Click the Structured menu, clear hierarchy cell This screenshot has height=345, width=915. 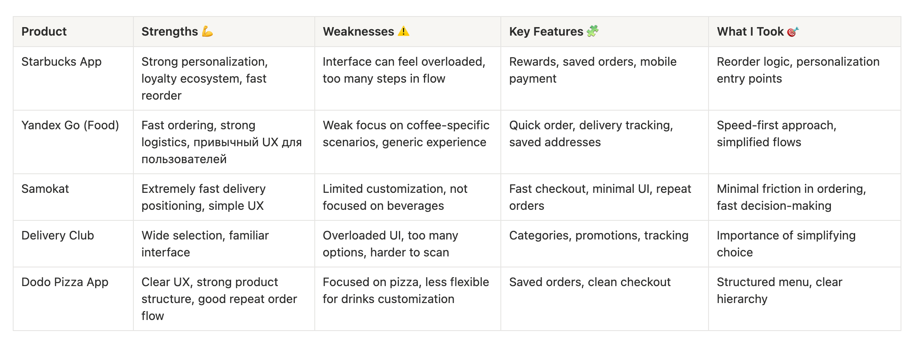(779, 291)
